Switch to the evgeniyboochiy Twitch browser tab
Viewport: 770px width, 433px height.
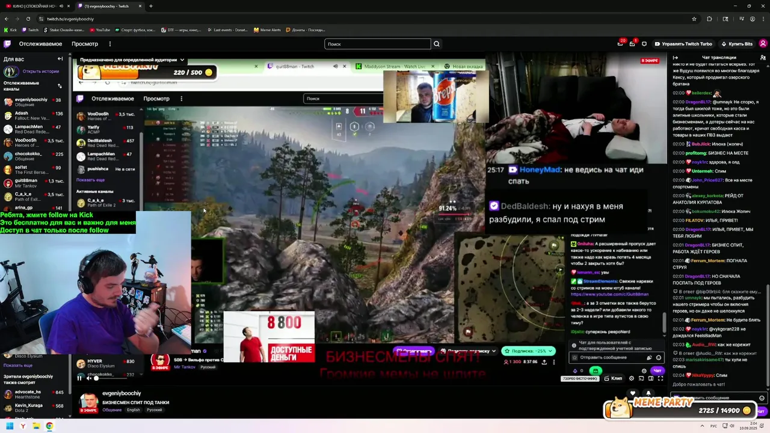click(109, 6)
